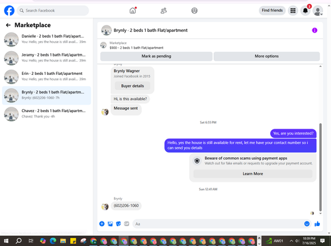Select the Brynly conversation in the list
This screenshot has height=246, width=331.
click(x=46, y=95)
